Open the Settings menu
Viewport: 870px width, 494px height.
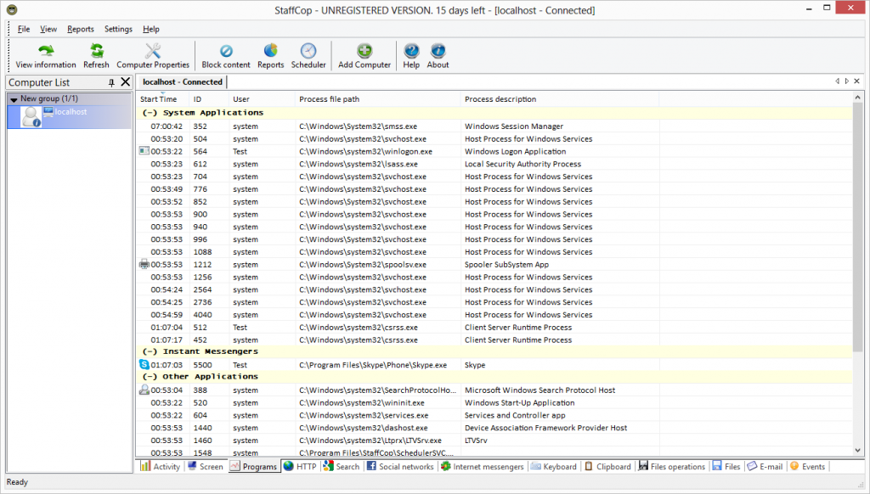click(118, 29)
